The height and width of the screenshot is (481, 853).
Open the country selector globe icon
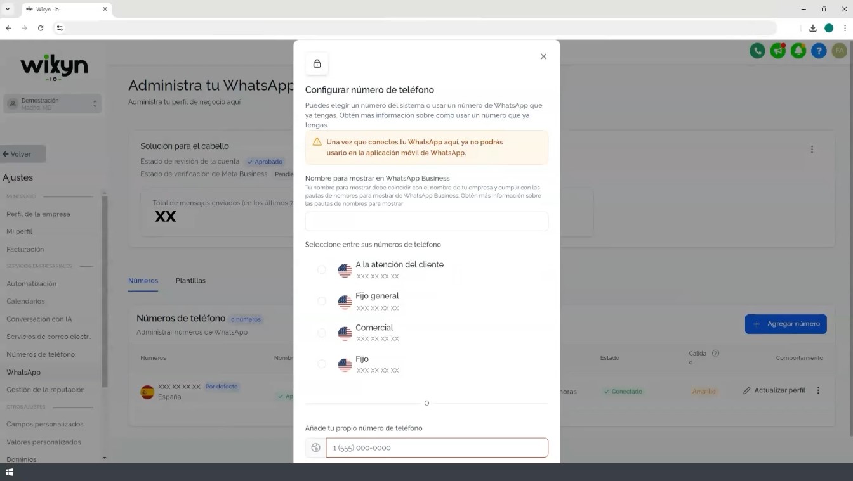(x=315, y=447)
